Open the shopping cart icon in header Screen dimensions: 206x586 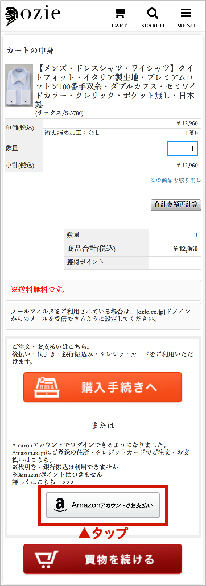point(120,14)
